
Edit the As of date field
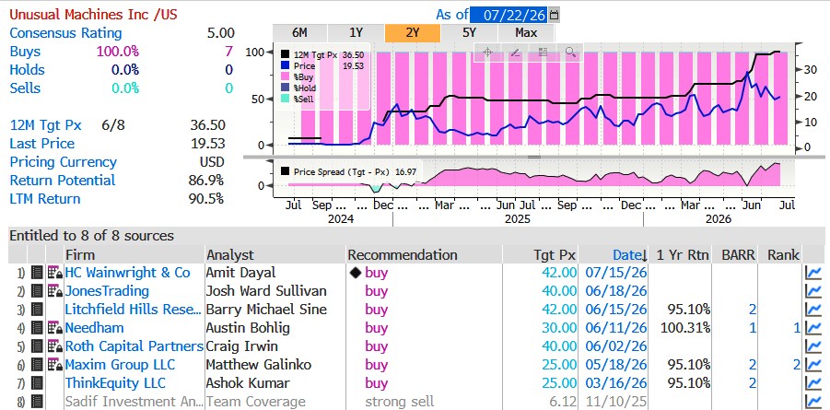click(509, 15)
